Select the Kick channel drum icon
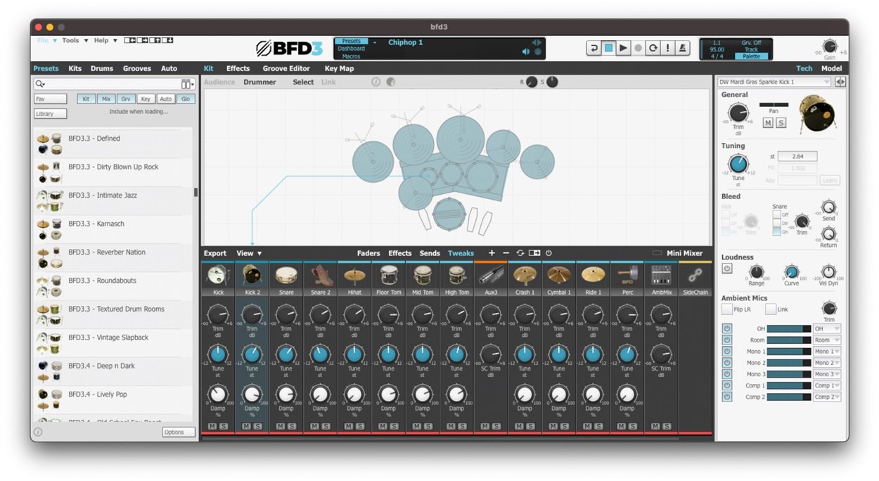The image size is (879, 481). coord(217,275)
